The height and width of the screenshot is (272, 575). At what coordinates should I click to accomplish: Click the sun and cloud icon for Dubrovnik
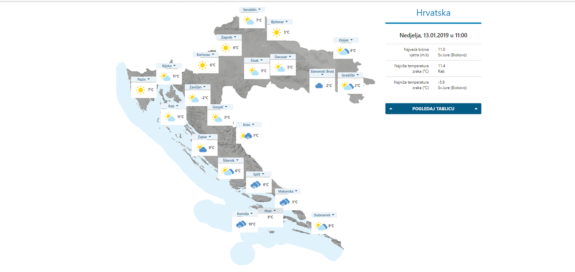click(x=320, y=226)
